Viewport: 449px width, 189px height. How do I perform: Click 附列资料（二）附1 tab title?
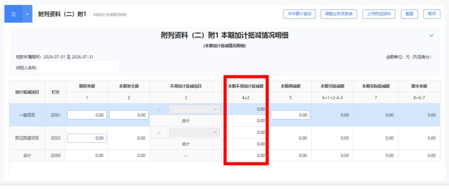pos(62,14)
